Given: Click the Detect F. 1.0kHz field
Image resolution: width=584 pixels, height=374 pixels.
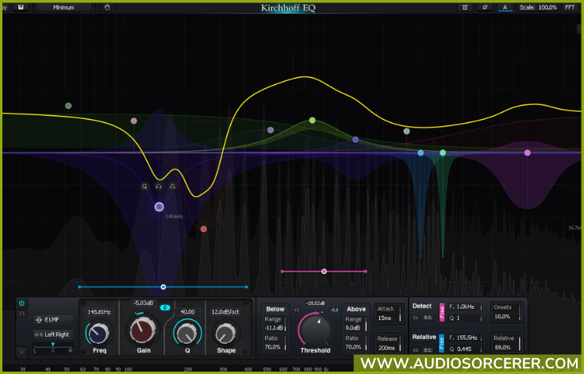Looking at the screenshot, I should point(466,307).
